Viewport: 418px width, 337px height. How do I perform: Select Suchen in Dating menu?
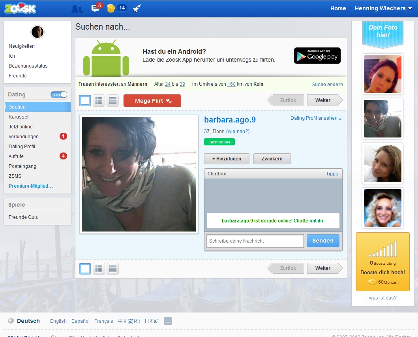(38, 107)
